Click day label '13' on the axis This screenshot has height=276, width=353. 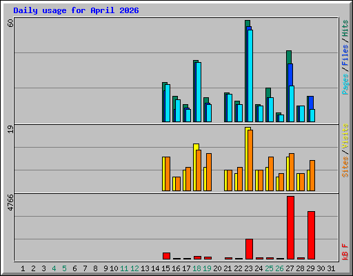click(x=145, y=268)
